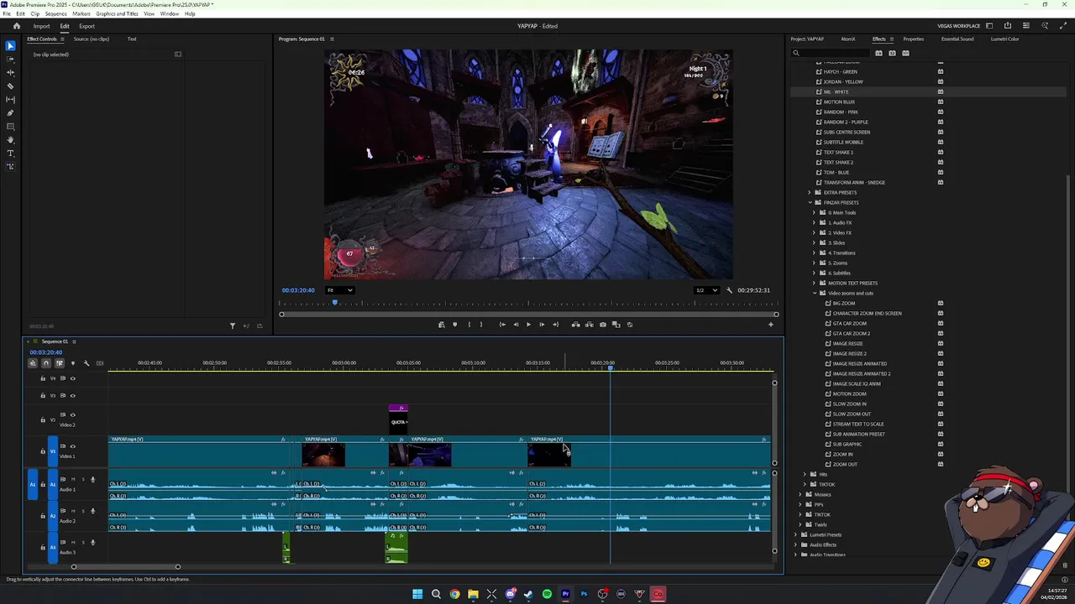1075x604 pixels.
Task: Open the Properties panel tab
Action: 913,39
